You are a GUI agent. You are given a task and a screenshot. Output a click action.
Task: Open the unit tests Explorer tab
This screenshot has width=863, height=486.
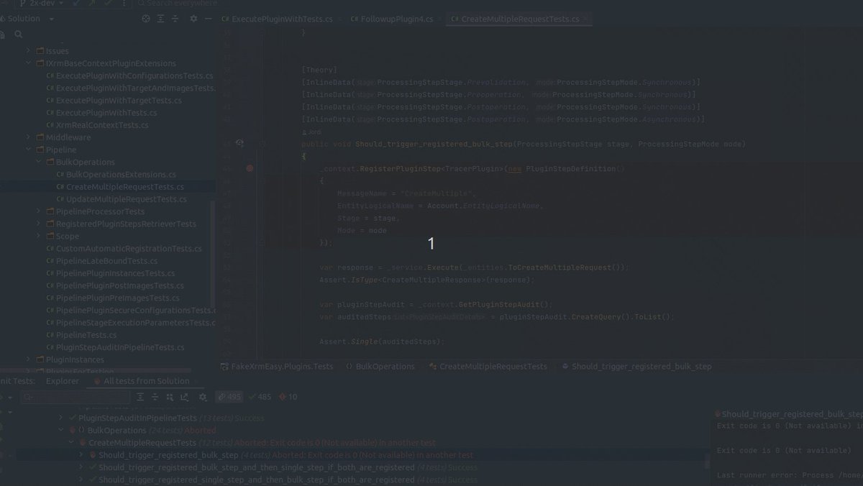[x=63, y=381]
